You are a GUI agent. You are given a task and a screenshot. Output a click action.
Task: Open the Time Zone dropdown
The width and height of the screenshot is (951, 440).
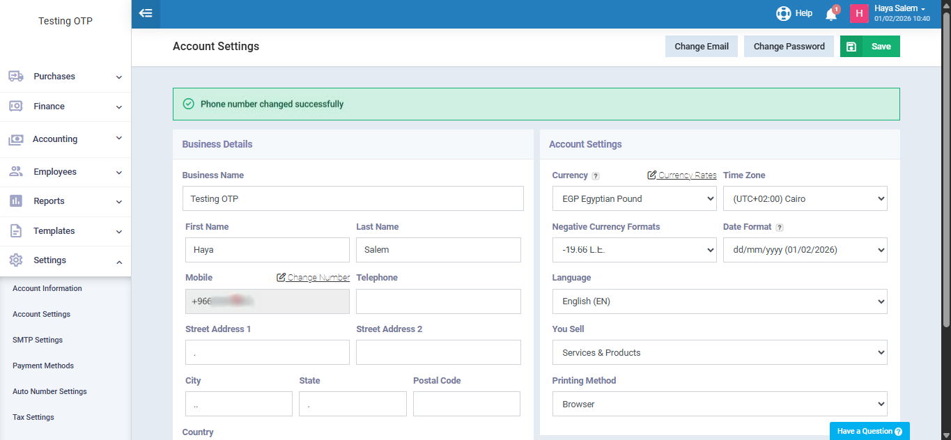pyautogui.click(x=805, y=198)
